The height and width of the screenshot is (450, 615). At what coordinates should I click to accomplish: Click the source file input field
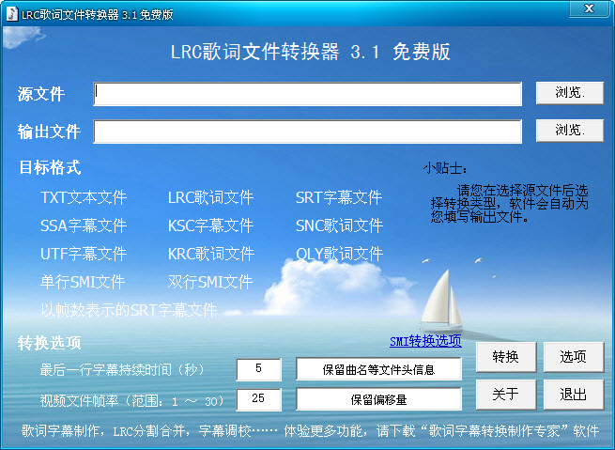click(x=307, y=94)
